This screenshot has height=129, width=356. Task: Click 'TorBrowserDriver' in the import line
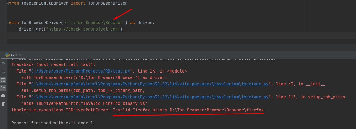click(x=108, y=3)
